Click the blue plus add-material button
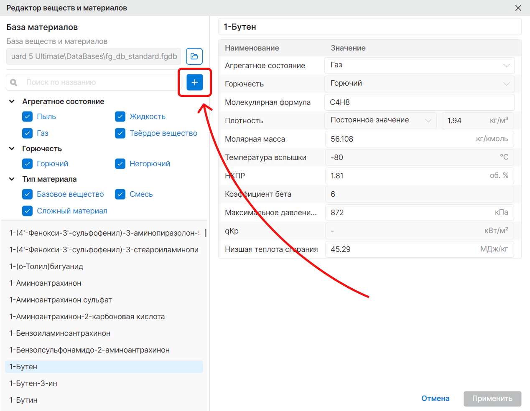530x411 pixels. coord(195,82)
